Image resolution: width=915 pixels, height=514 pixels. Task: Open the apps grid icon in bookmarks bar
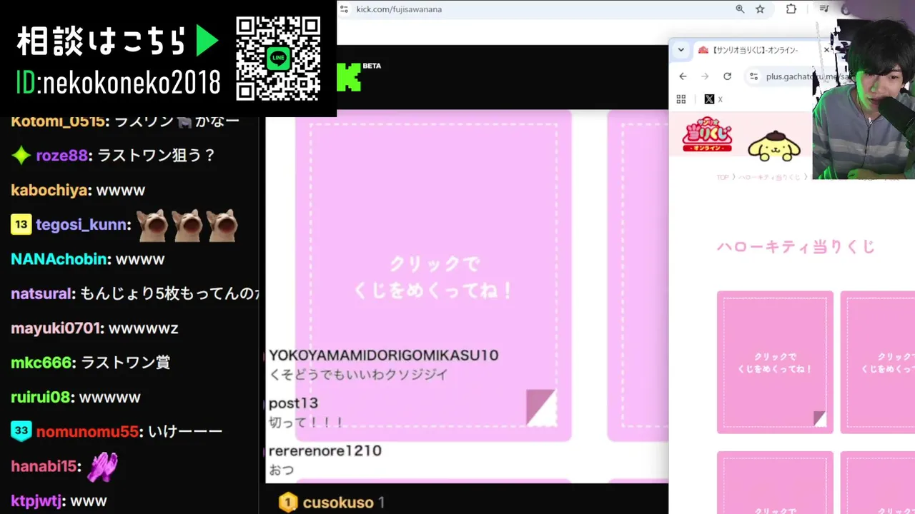(x=681, y=99)
